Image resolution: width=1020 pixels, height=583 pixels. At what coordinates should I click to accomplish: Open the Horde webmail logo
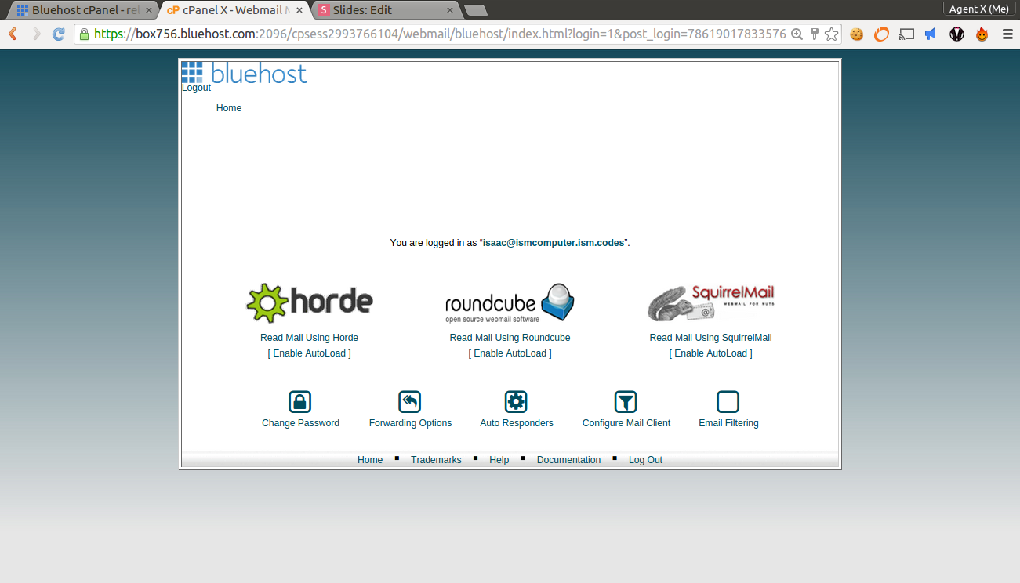[x=310, y=303]
